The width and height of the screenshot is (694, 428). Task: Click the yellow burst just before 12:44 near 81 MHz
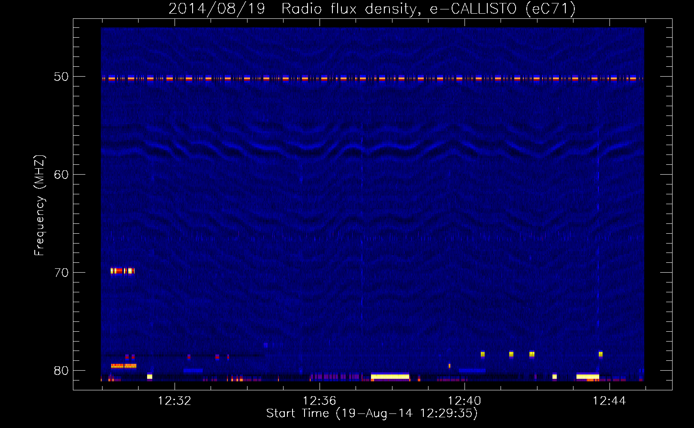point(588,377)
